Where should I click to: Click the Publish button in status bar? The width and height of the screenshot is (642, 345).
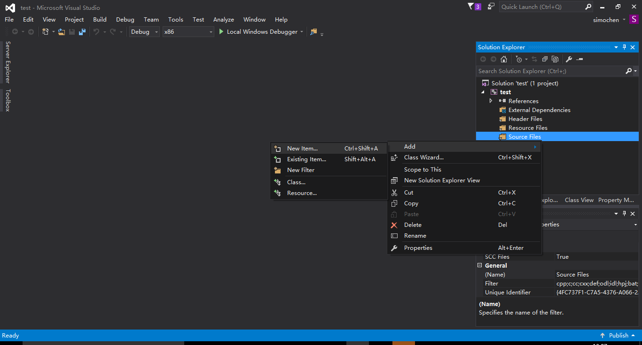[x=618, y=336]
